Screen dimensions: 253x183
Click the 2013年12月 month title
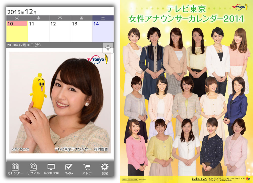(x=22, y=12)
